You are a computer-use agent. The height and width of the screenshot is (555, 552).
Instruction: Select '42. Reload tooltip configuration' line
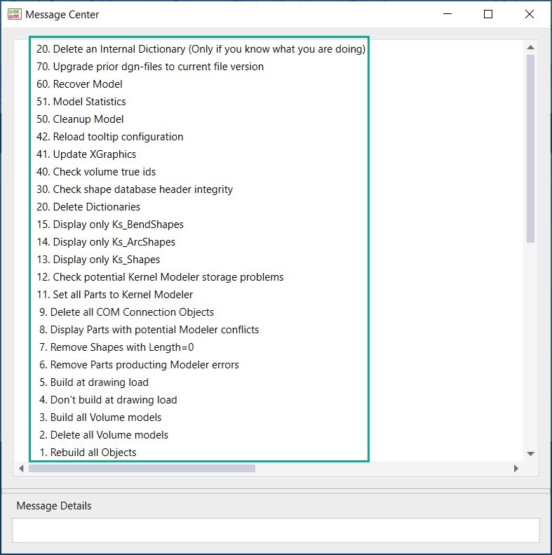coord(109,137)
